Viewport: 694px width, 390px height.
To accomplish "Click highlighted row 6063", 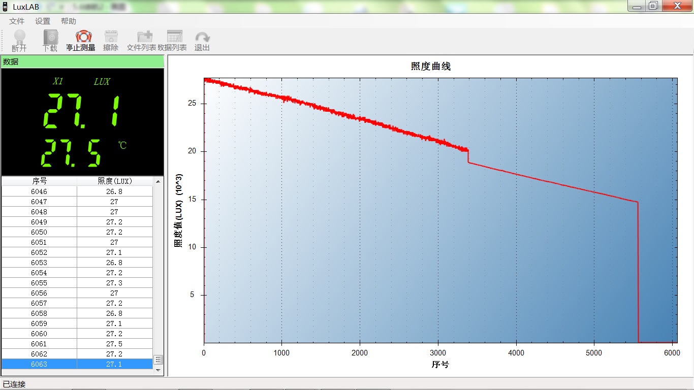I will [77, 364].
